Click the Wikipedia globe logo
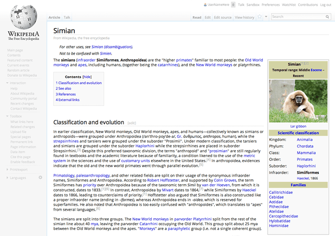The height and width of the screenshot is (236, 335). tap(23, 17)
